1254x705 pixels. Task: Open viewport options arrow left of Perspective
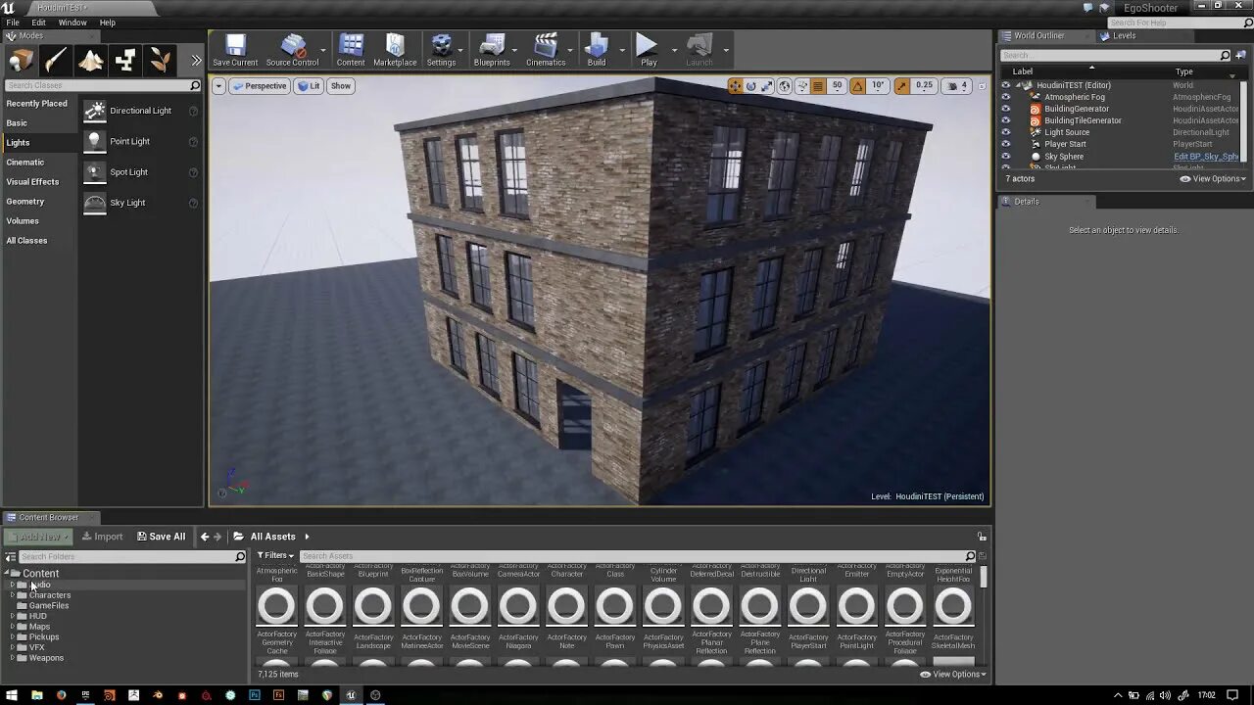pos(219,86)
